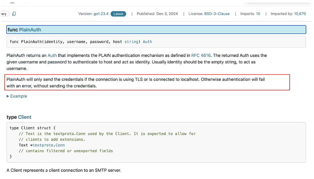Click the Example label text
The height and width of the screenshot is (179, 314).
coord(19,96)
